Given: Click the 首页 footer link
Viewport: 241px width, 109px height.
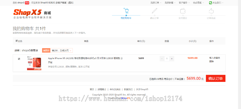Looking at the screenshot, I should (92, 89).
